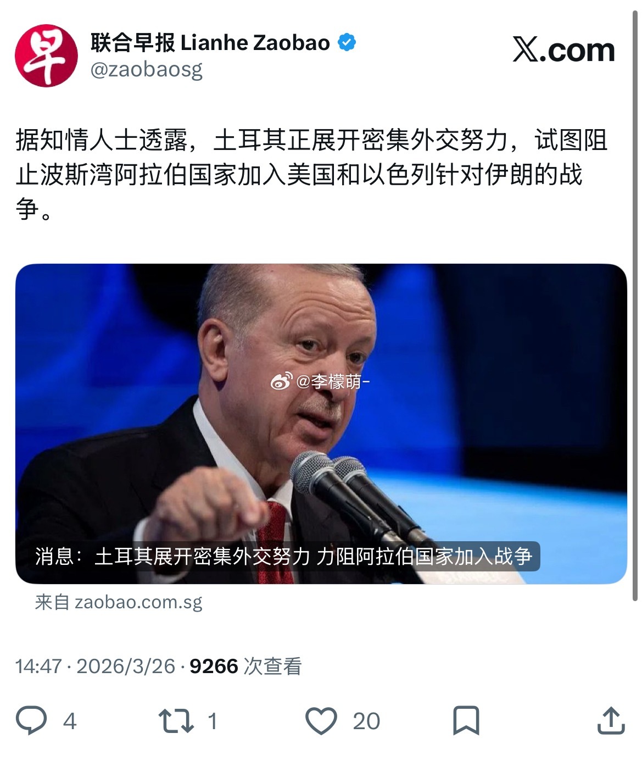
Task: Open the zaobao.com.sg source link
Action: pyautogui.click(x=119, y=602)
